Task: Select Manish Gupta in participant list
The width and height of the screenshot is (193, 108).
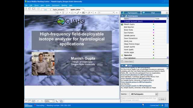Action: [144, 24]
